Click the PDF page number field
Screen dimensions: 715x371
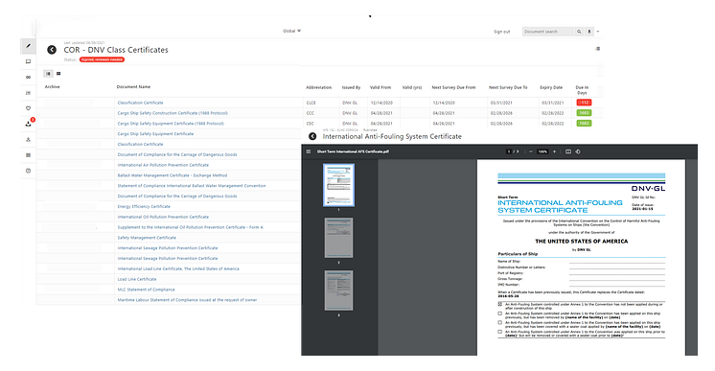point(509,151)
